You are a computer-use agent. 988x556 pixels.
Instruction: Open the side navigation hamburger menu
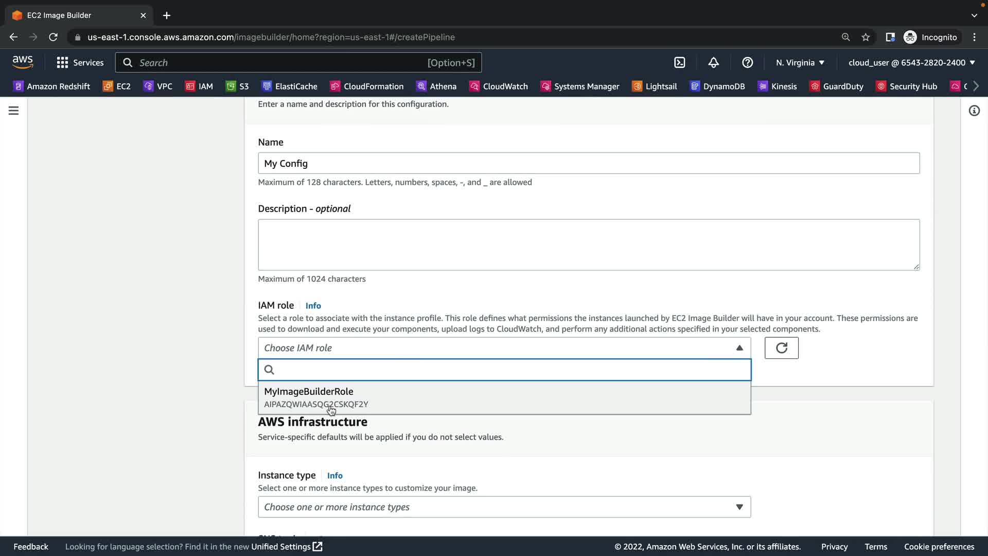pyautogui.click(x=14, y=111)
